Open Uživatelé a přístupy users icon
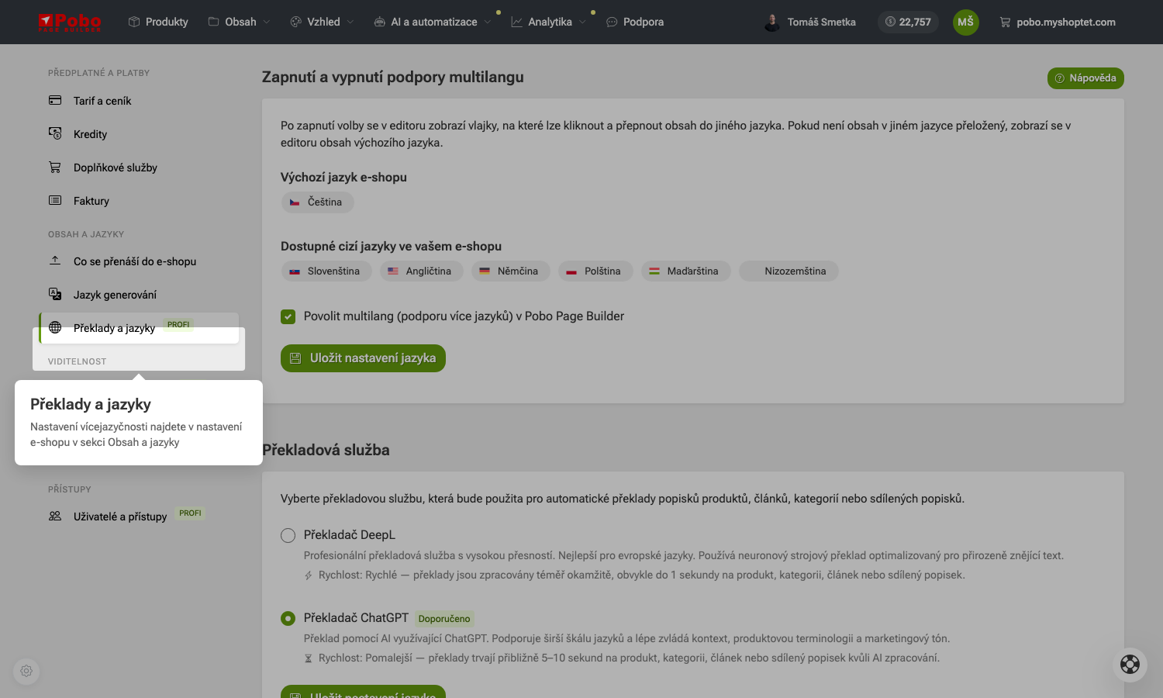The height and width of the screenshot is (698, 1163). click(x=55, y=516)
